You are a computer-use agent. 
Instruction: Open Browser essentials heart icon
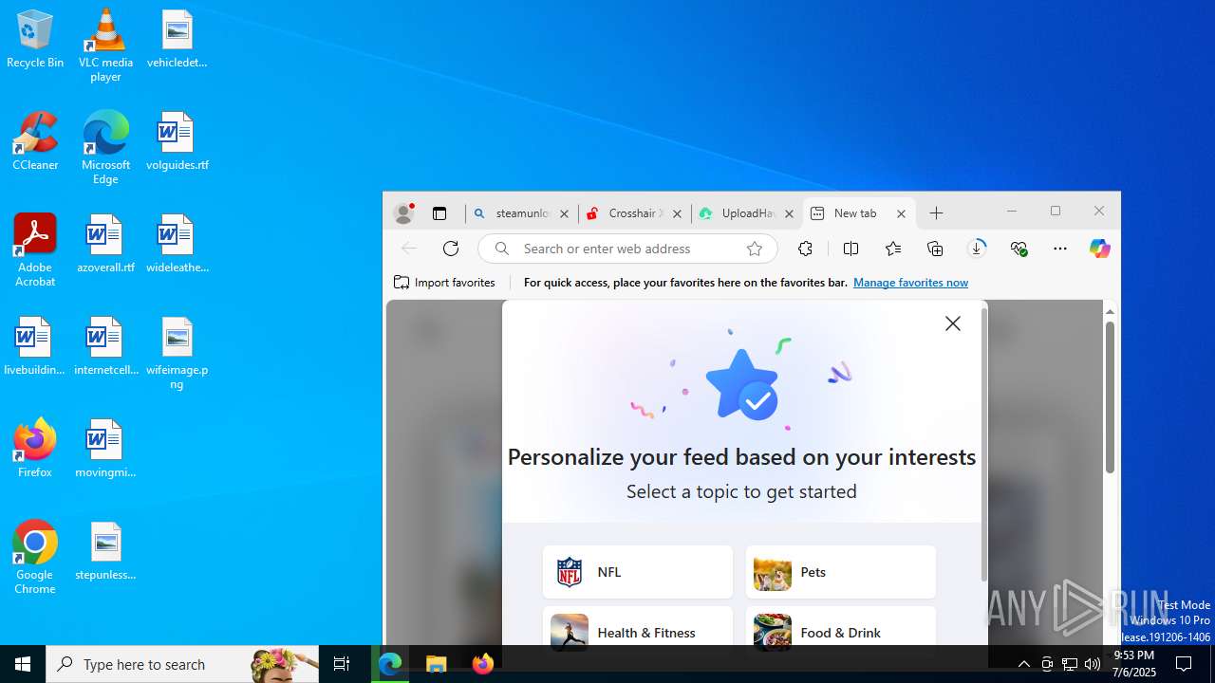pos(1019,249)
